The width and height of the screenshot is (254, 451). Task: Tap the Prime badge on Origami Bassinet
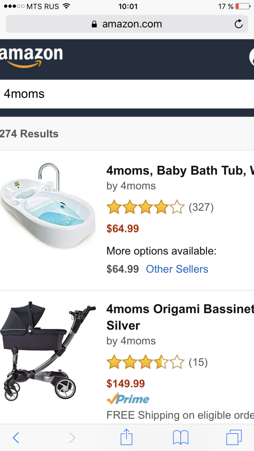[128, 399]
